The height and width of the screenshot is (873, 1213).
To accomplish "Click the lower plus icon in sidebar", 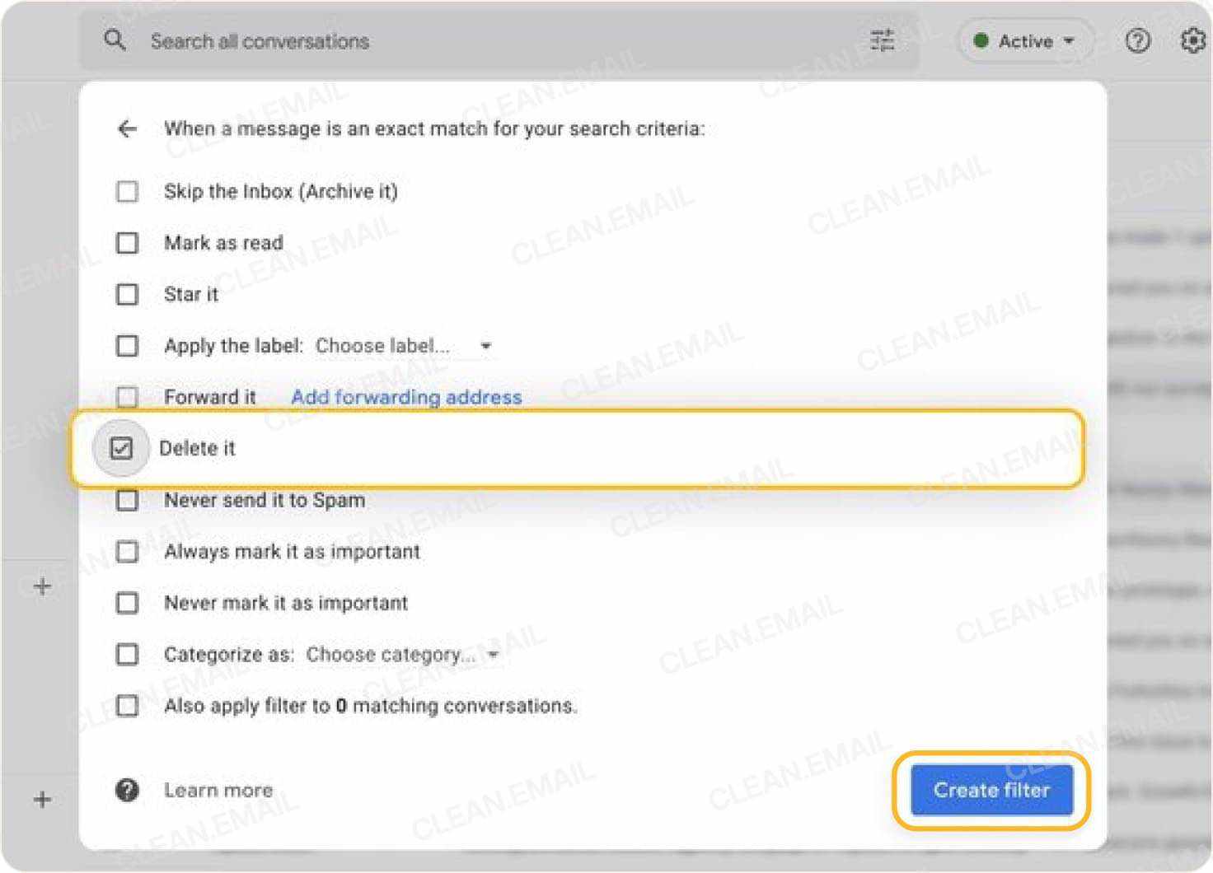I will tap(41, 798).
